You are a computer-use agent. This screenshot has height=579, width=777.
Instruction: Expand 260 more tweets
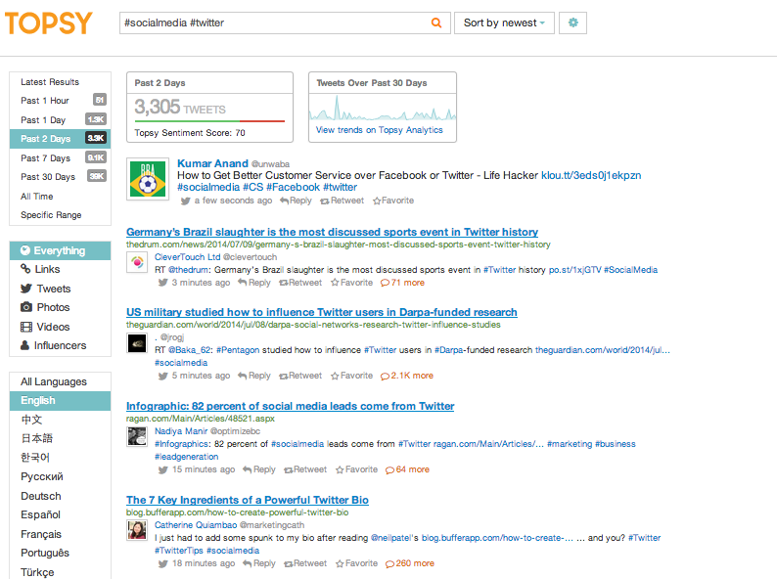coord(410,563)
